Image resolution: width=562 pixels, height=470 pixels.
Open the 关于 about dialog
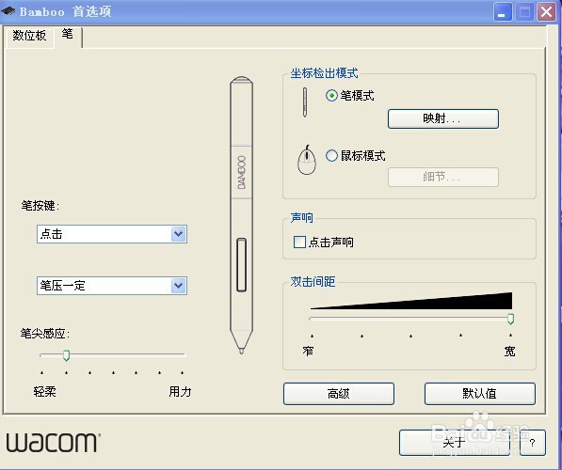click(455, 443)
